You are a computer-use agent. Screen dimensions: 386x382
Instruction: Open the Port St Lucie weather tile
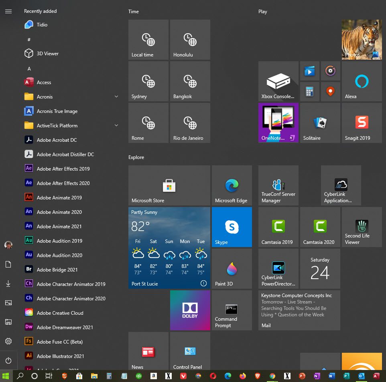click(x=169, y=248)
